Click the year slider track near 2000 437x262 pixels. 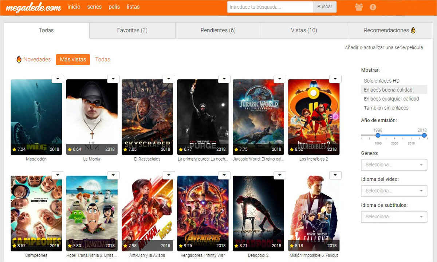[x=394, y=135]
